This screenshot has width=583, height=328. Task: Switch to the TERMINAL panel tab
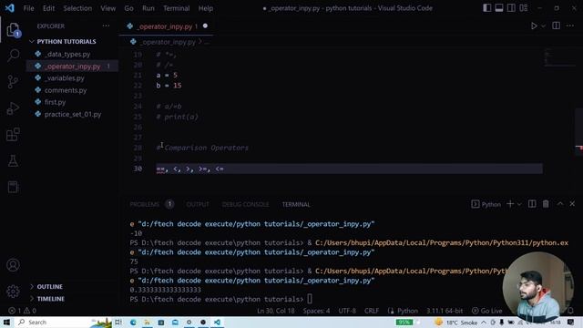(296, 204)
